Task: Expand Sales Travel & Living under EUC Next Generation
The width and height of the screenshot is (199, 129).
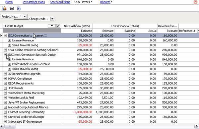Action: pyautogui.click(x=10, y=69)
